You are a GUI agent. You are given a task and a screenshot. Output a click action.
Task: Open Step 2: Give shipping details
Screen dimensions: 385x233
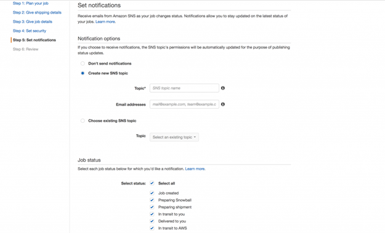tap(37, 12)
